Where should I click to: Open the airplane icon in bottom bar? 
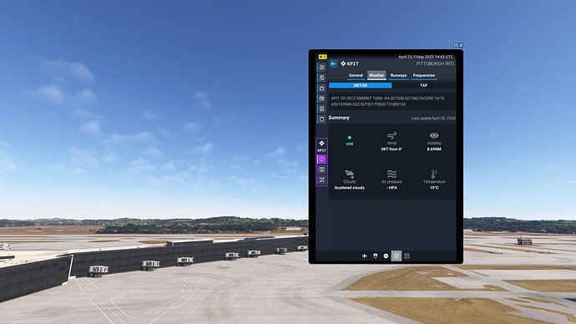pos(365,256)
